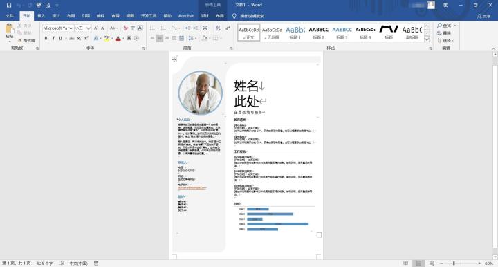The height and width of the screenshot is (267, 498).
Task: Open the font name dropdown
Action: 71,28
